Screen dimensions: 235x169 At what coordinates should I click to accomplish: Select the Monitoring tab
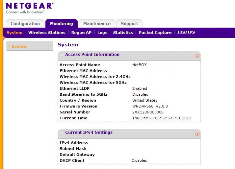(x=62, y=23)
